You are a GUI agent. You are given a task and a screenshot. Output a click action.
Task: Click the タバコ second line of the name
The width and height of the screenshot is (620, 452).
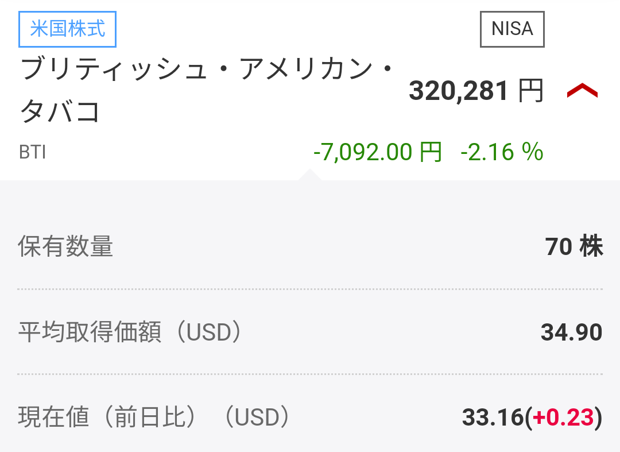61,111
